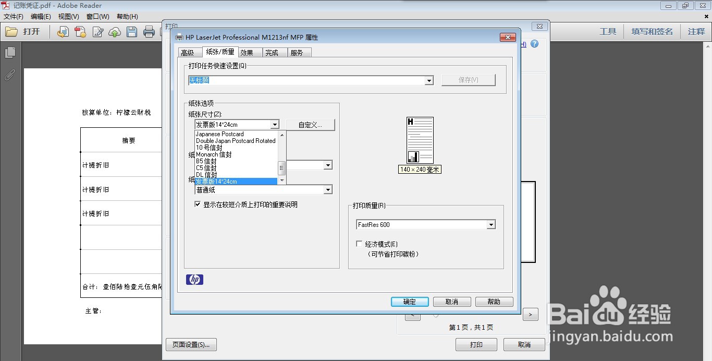Select the 纸张/质量 tab
Viewport: 712px width, 361px height.
[x=220, y=52]
